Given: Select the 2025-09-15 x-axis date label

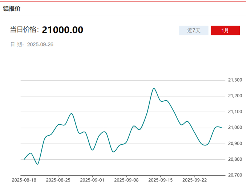Looking at the screenshot, I should point(161,180).
